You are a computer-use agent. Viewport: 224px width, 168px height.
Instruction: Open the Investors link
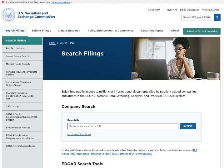pyautogui.click(x=172, y=10)
